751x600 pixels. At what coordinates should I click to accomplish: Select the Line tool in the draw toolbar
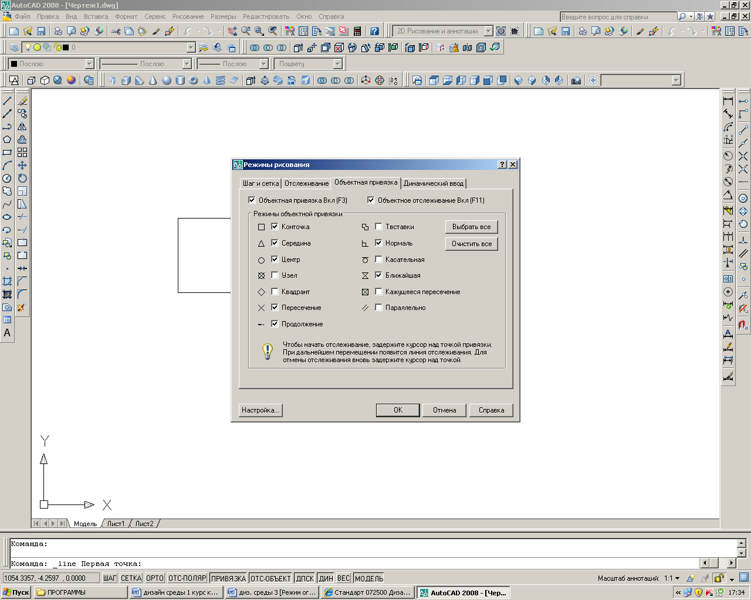point(7,101)
